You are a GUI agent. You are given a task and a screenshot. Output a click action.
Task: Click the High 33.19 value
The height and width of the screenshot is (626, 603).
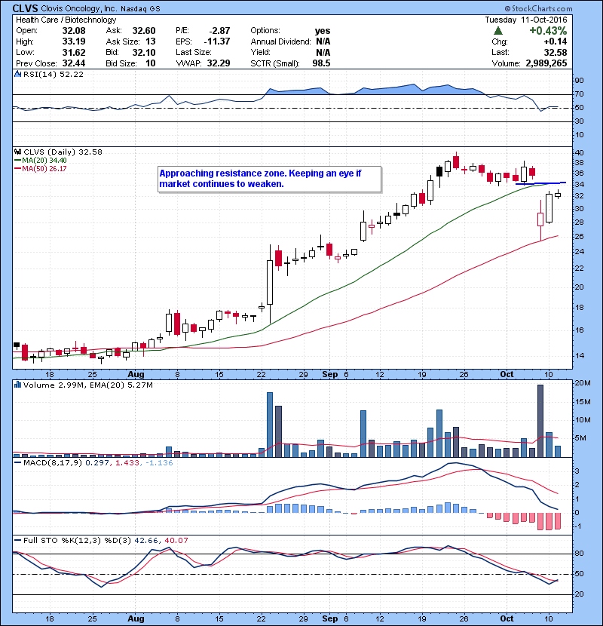point(74,41)
